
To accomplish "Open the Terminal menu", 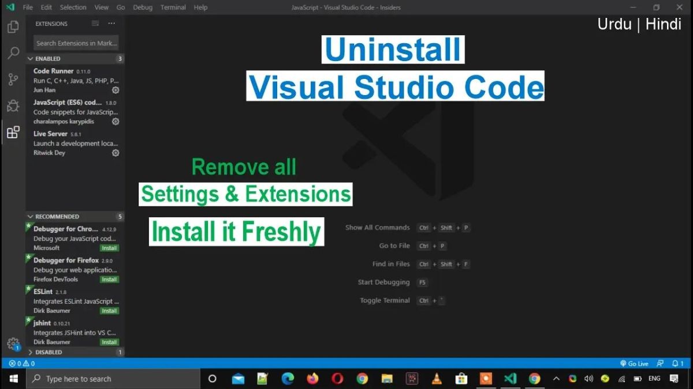I will pos(173,7).
